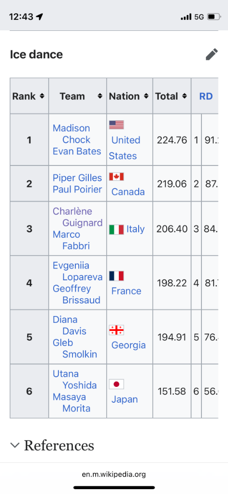Open Piper Gilles' article link
The image size is (228, 494).
[77, 178]
